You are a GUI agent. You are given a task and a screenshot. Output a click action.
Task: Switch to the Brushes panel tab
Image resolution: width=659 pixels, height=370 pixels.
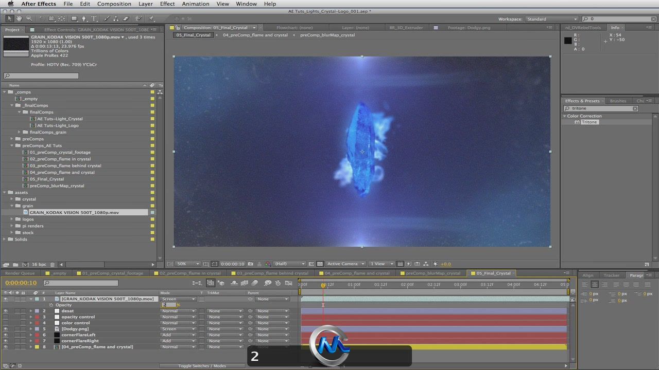pyautogui.click(x=618, y=101)
